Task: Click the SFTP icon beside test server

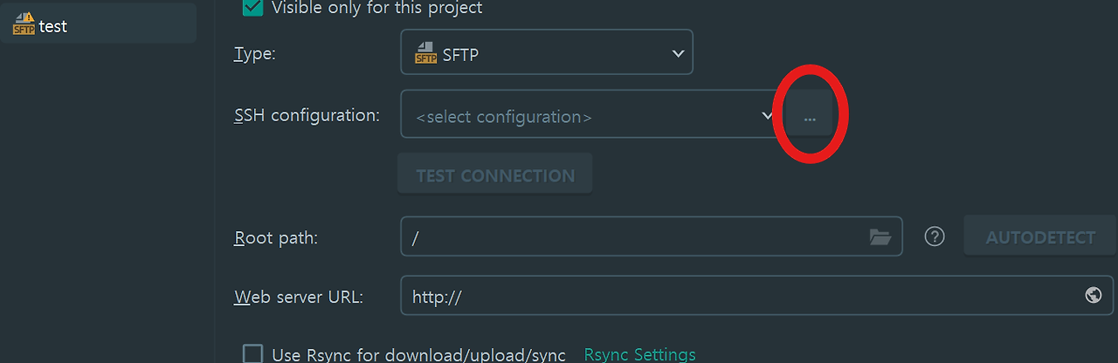Action: (24, 25)
